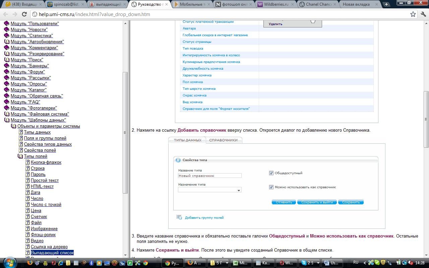Switch to the Wildberries.ru browser tab
Image resolution: width=429 pixels, height=268 pixels.
[275, 4]
